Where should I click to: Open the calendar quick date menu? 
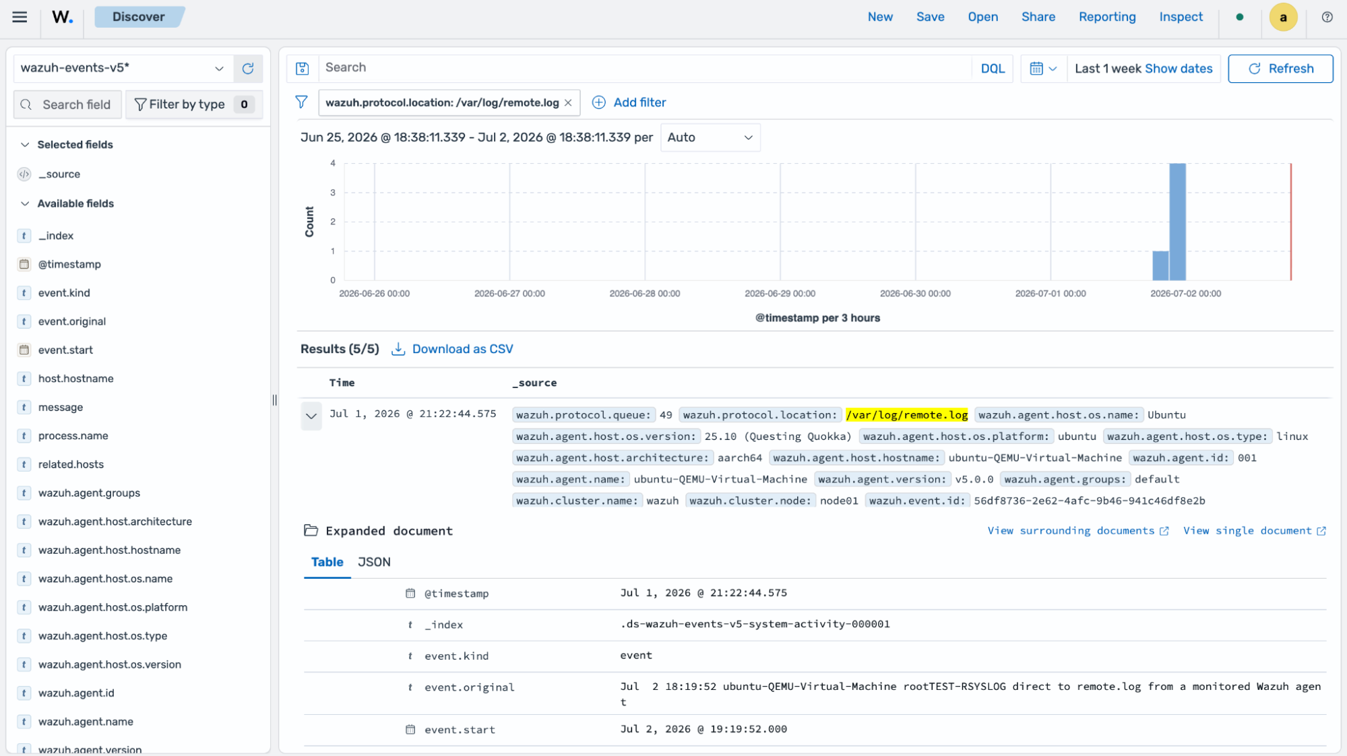point(1043,68)
